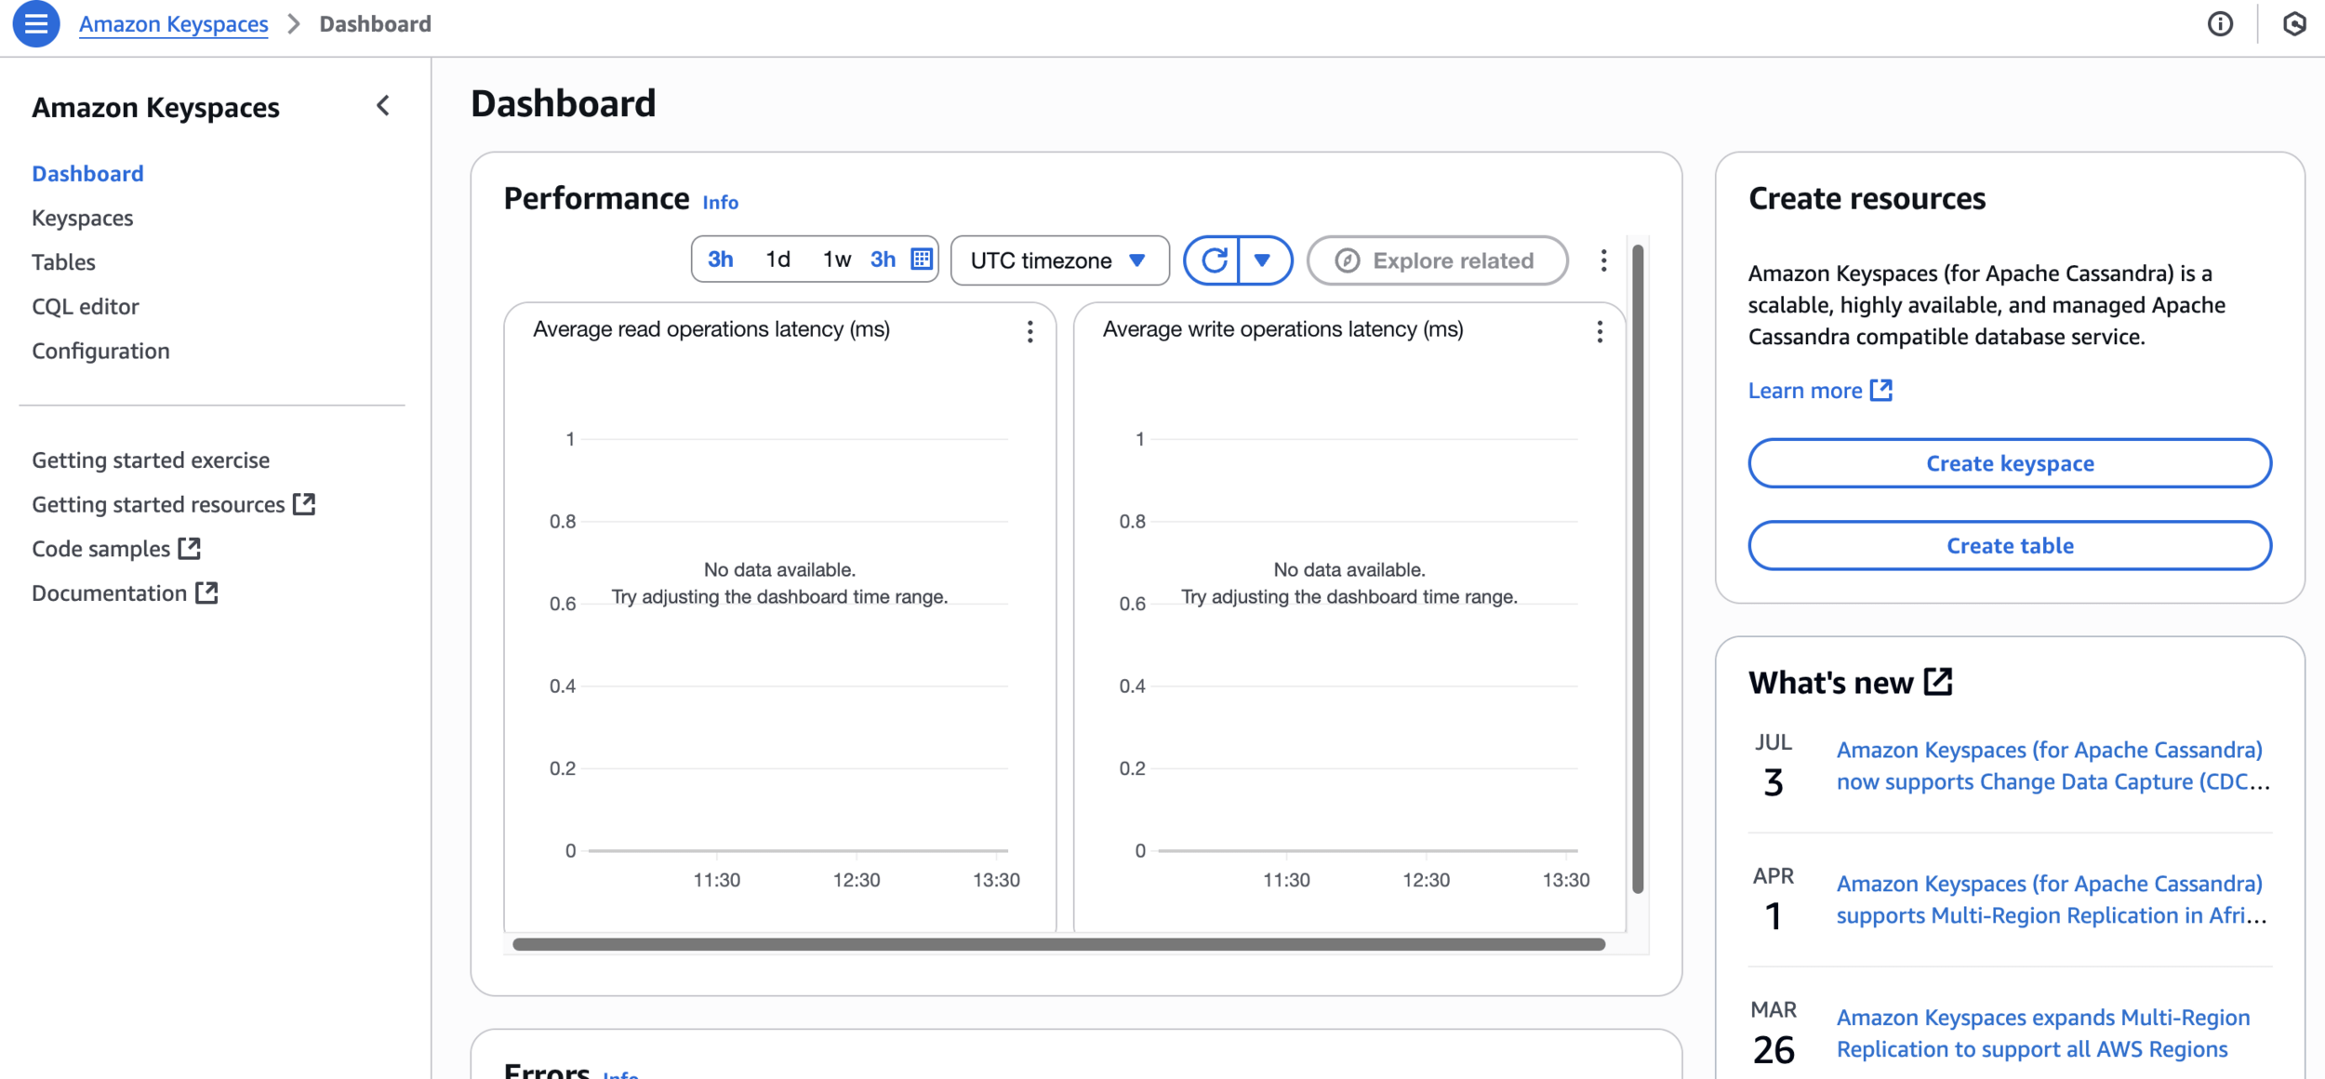Open Performance dashboard actions kebab menu
The height and width of the screenshot is (1079, 2325).
(1603, 260)
